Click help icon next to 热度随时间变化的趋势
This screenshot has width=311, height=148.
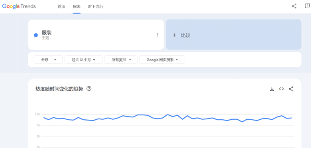(x=89, y=89)
